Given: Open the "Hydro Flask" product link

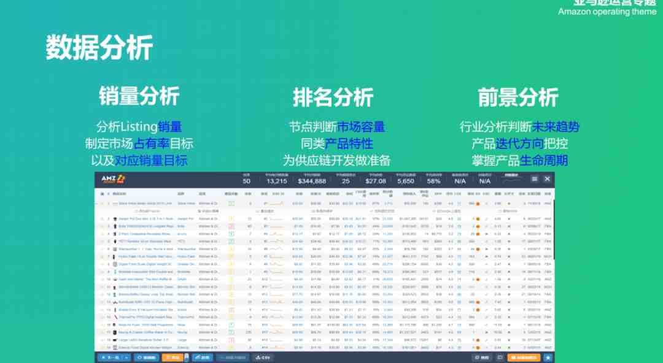Looking at the screenshot, I should (x=146, y=256).
